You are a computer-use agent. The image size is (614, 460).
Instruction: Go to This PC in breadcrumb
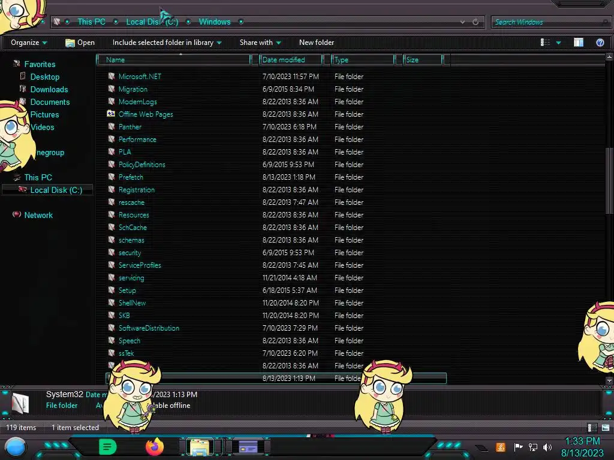(x=91, y=22)
